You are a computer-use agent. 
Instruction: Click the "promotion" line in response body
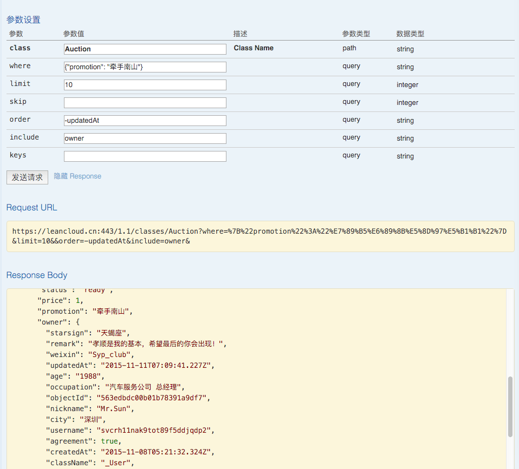(x=85, y=312)
